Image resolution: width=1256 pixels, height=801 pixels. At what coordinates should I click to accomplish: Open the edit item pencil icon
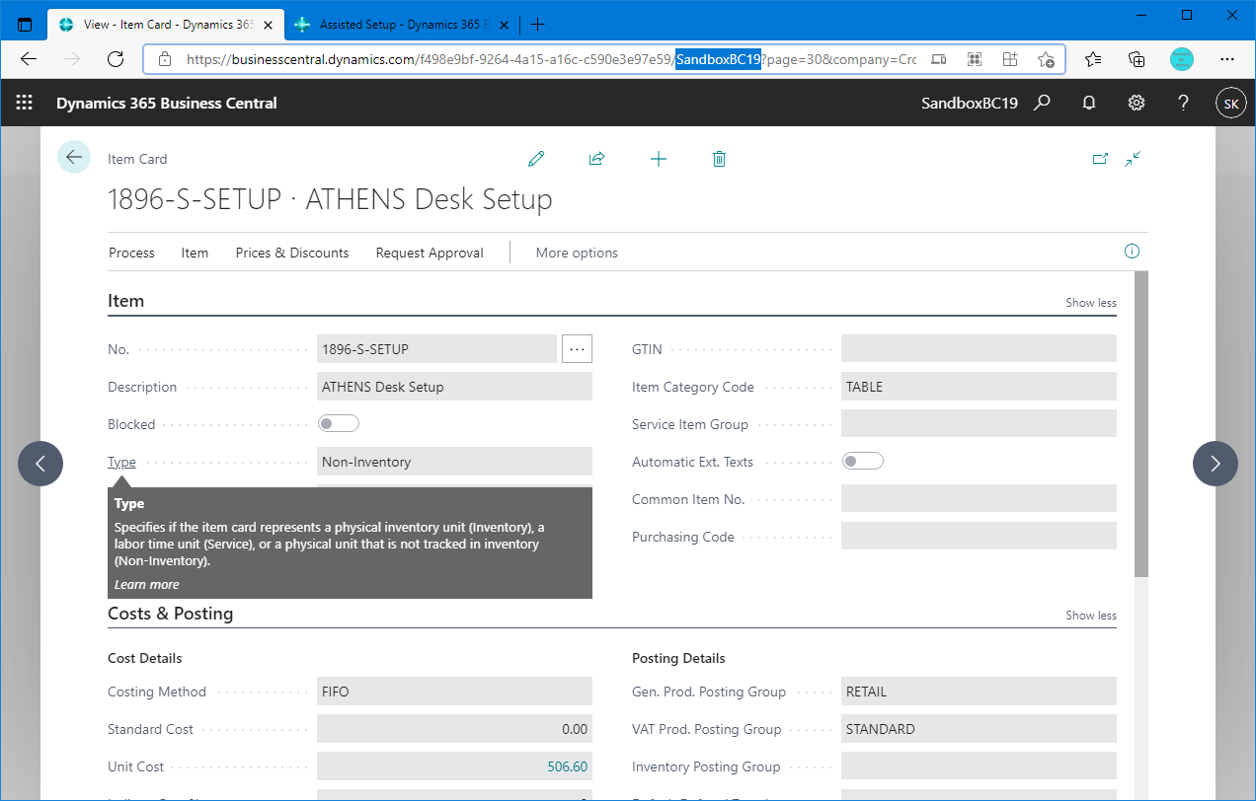[536, 158]
